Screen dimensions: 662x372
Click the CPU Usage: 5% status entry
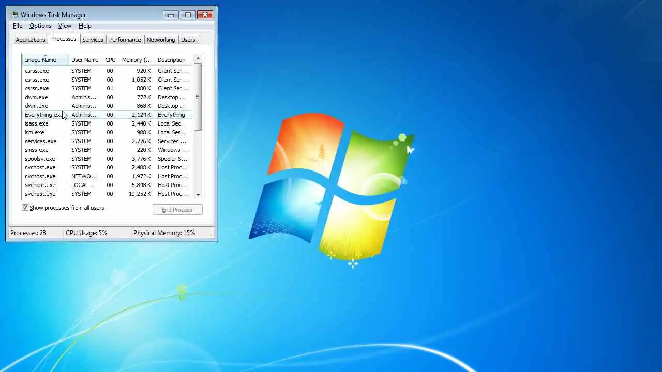point(86,233)
